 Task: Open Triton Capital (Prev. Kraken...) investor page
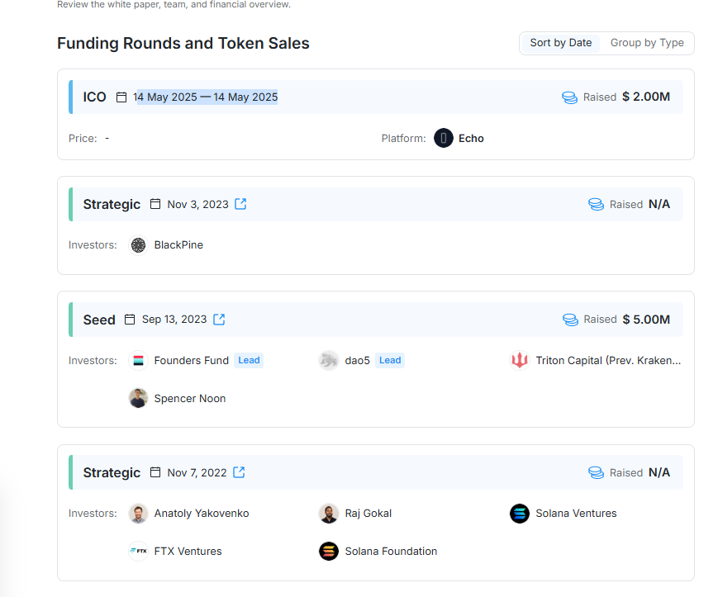608,361
